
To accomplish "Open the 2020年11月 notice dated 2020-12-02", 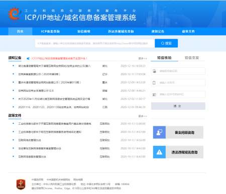I will click(54, 99).
